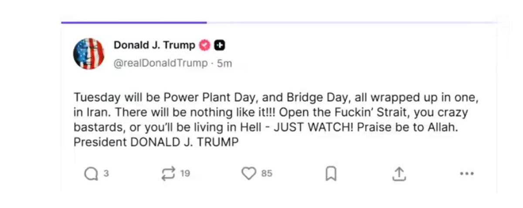Click the 85 likes count
Screen dimensions: 523x208
coord(267,174)
